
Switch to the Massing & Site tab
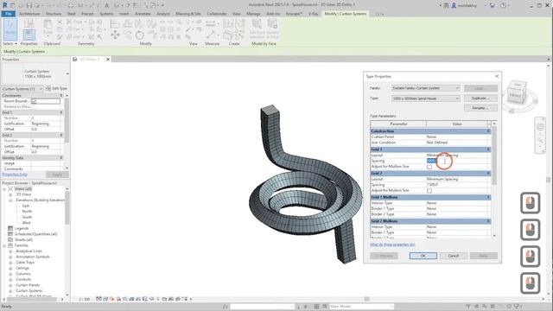[188, 14]
